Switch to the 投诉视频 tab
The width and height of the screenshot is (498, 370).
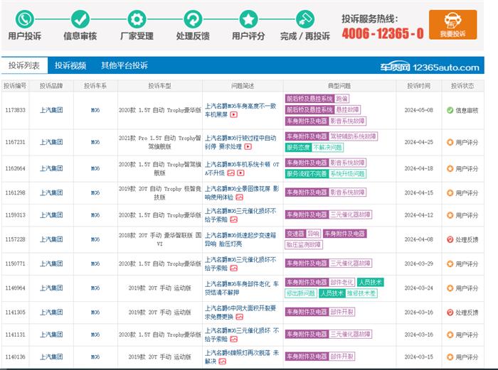pyautogui.click(x=70, y=65)
